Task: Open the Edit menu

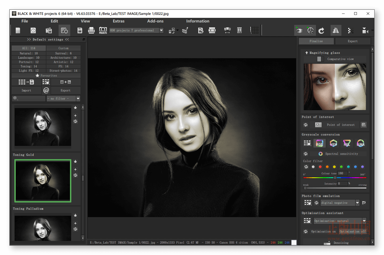Action: 54,21
